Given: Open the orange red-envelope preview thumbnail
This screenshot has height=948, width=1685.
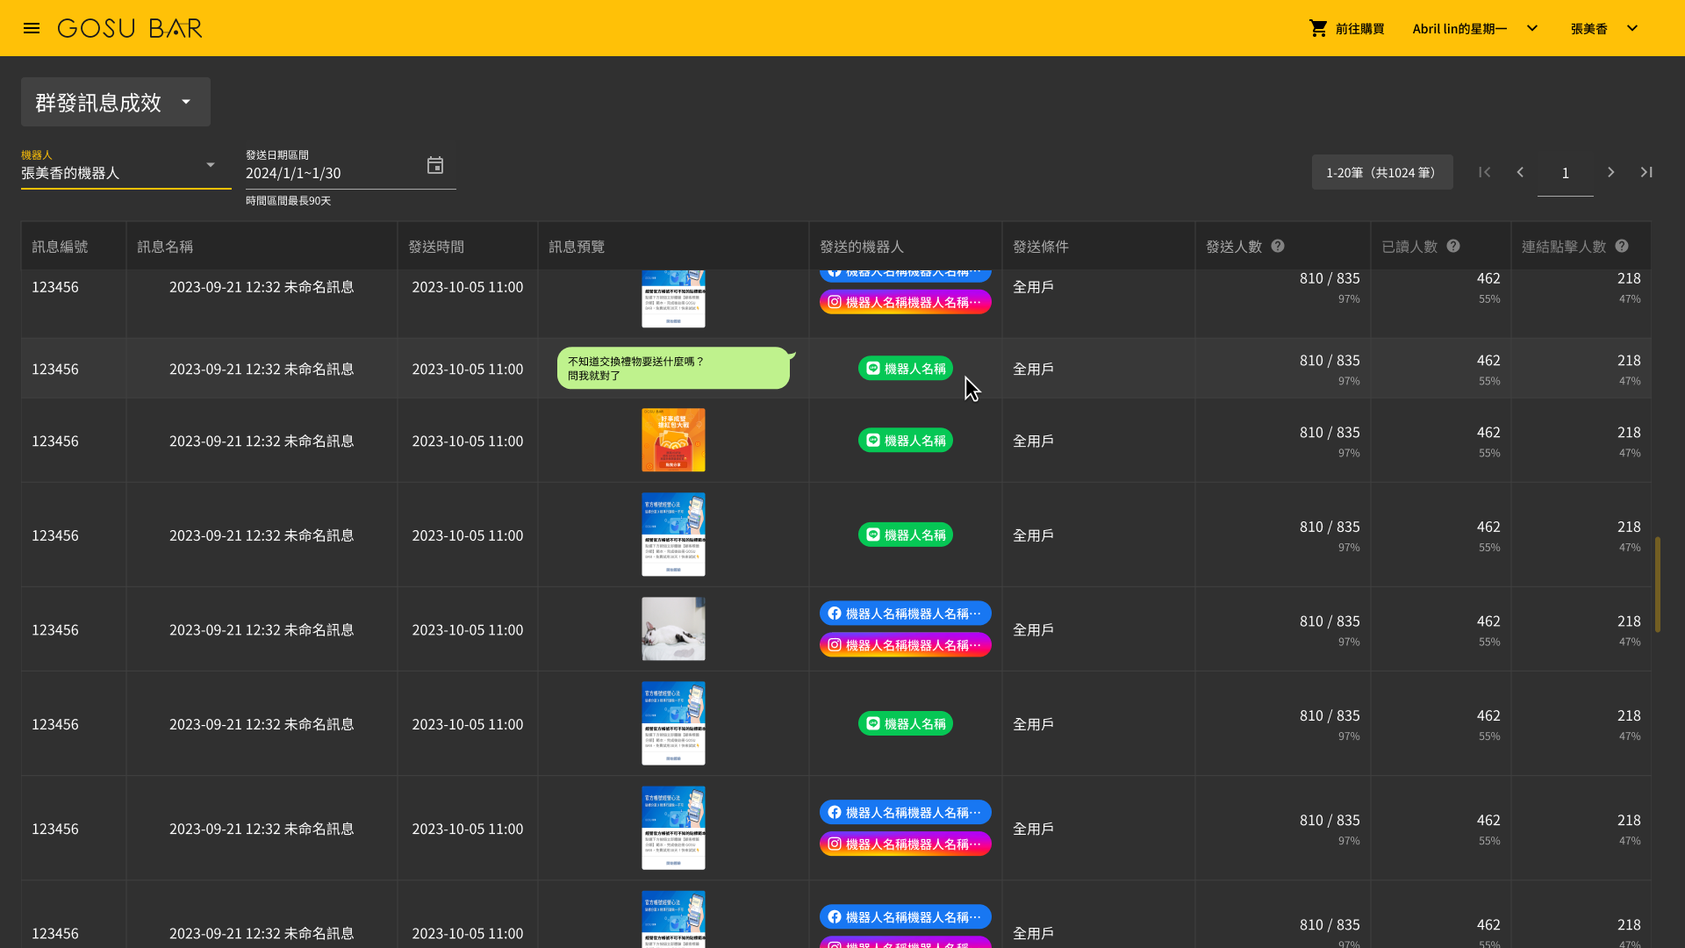Looking at the screenshot, I should click(x=673, y=440).
